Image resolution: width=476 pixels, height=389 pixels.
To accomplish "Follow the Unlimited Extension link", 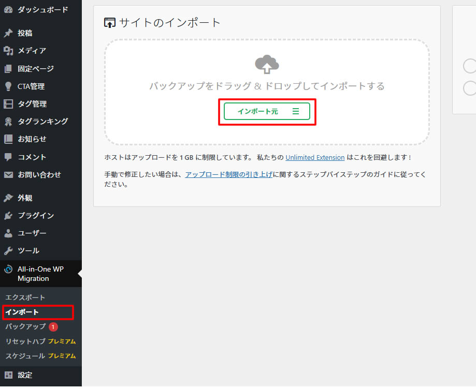I will (x=315, y=157).
